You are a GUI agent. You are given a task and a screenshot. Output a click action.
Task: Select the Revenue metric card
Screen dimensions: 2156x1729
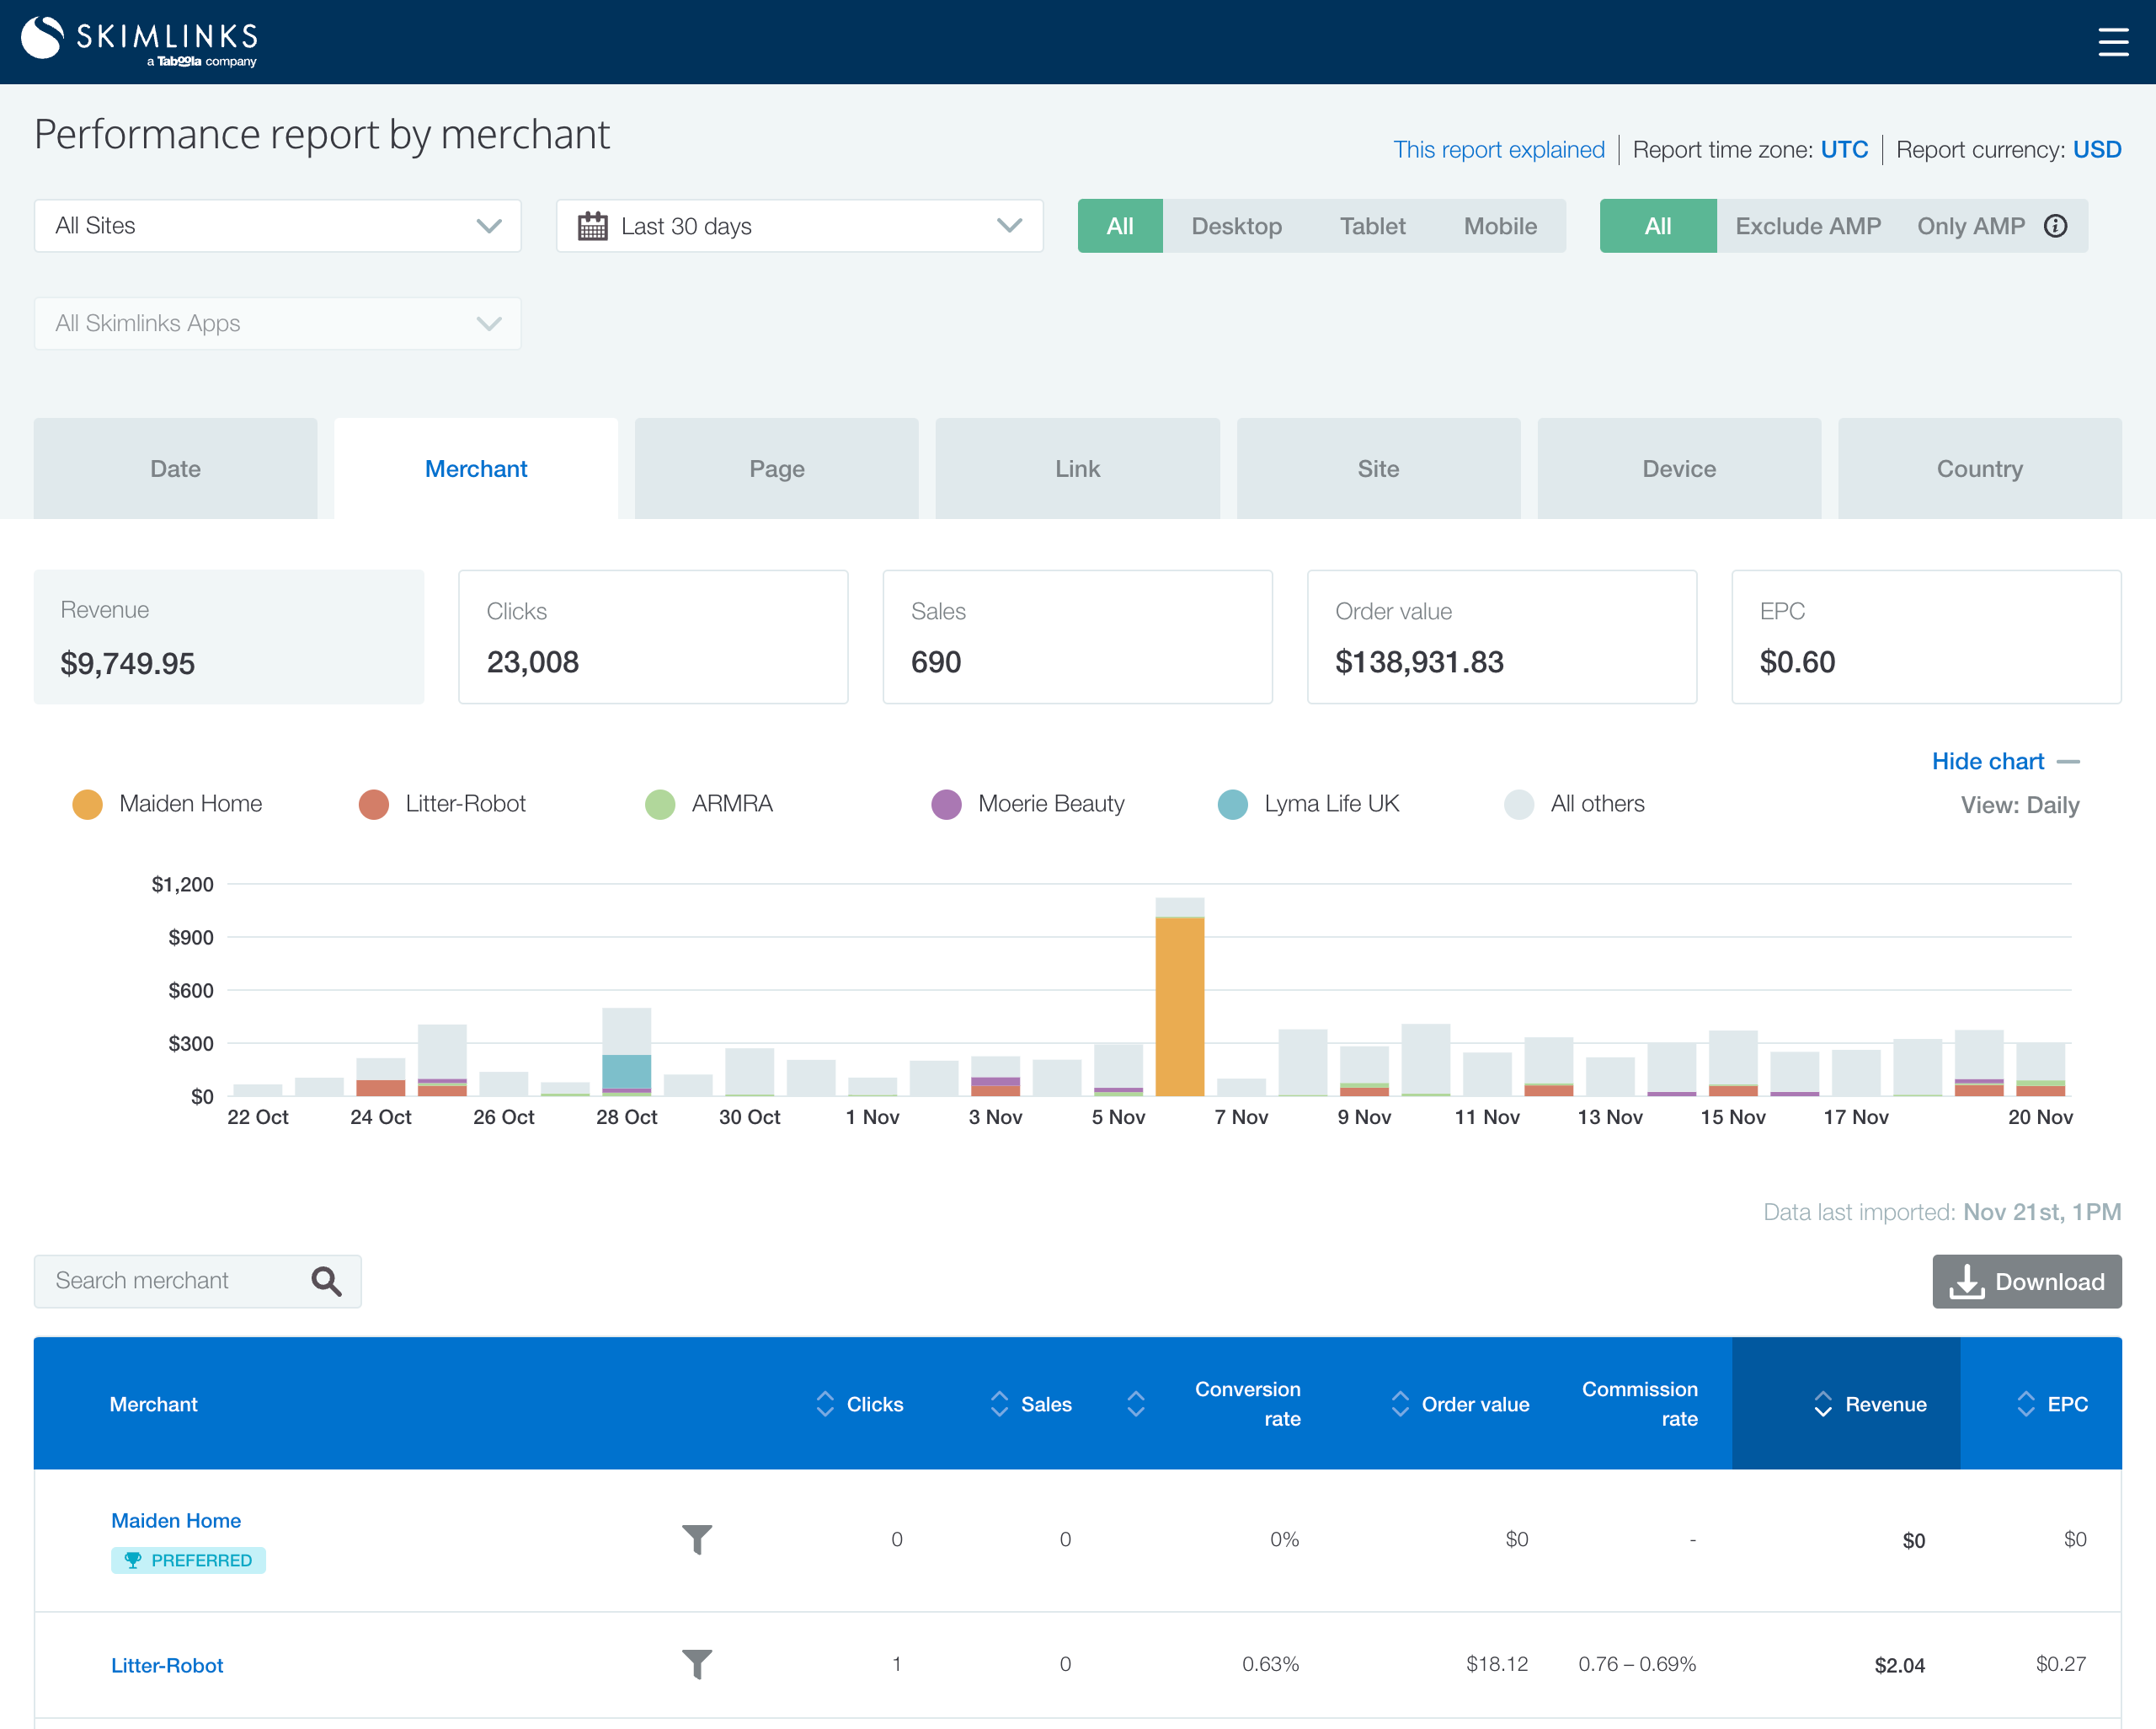(x=229, y=637)
